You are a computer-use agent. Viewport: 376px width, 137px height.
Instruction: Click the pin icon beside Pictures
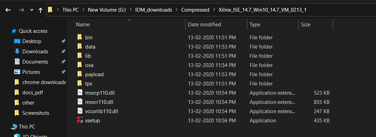[63, 72]
